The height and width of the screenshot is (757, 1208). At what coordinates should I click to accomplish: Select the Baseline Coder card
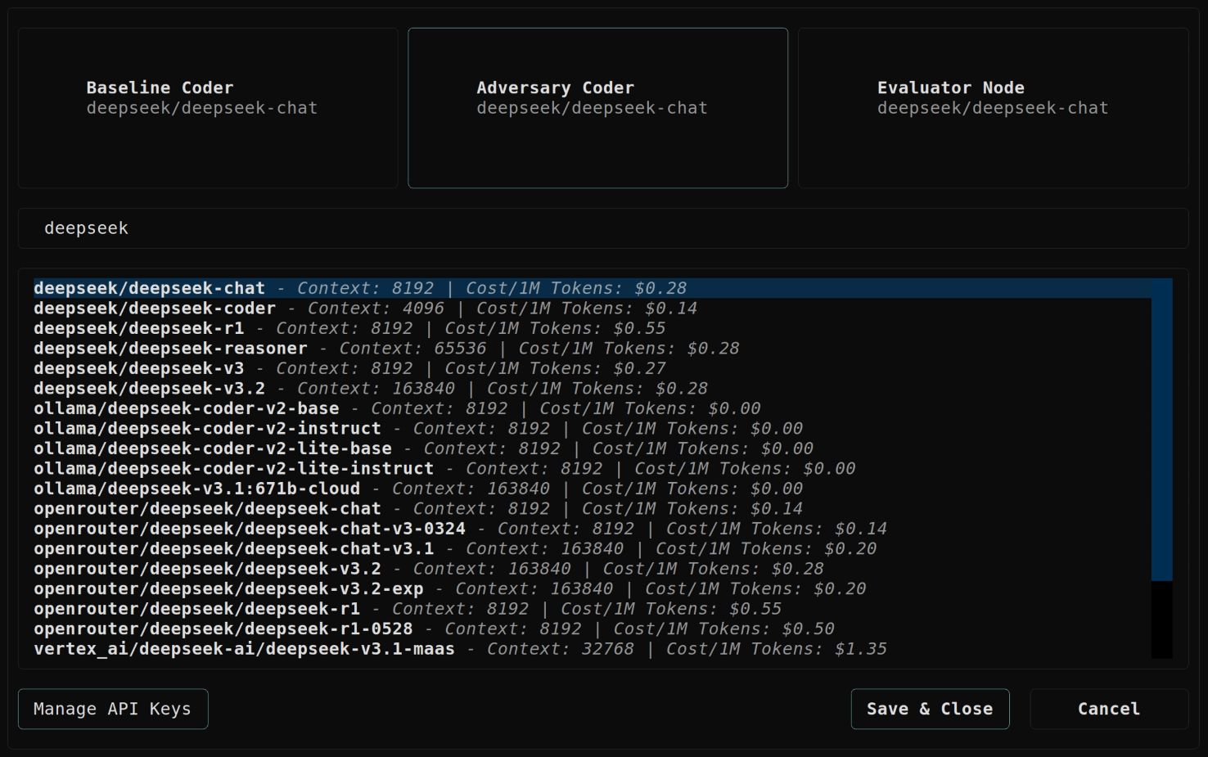coord(208,108)
